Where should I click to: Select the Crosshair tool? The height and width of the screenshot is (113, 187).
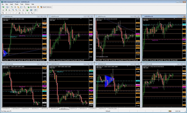(6, 13)
